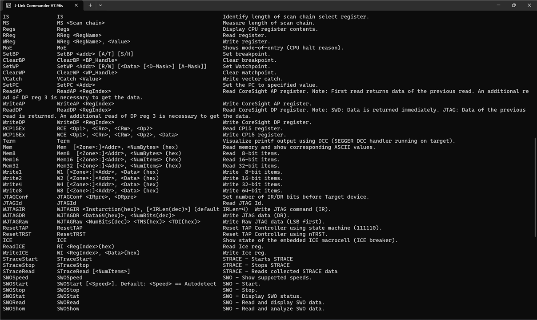Image resolution: width=537 pixels, height=320 pixels.
Task: Click the 'Write CP15 register.' description
Action: tap(254, 135)
